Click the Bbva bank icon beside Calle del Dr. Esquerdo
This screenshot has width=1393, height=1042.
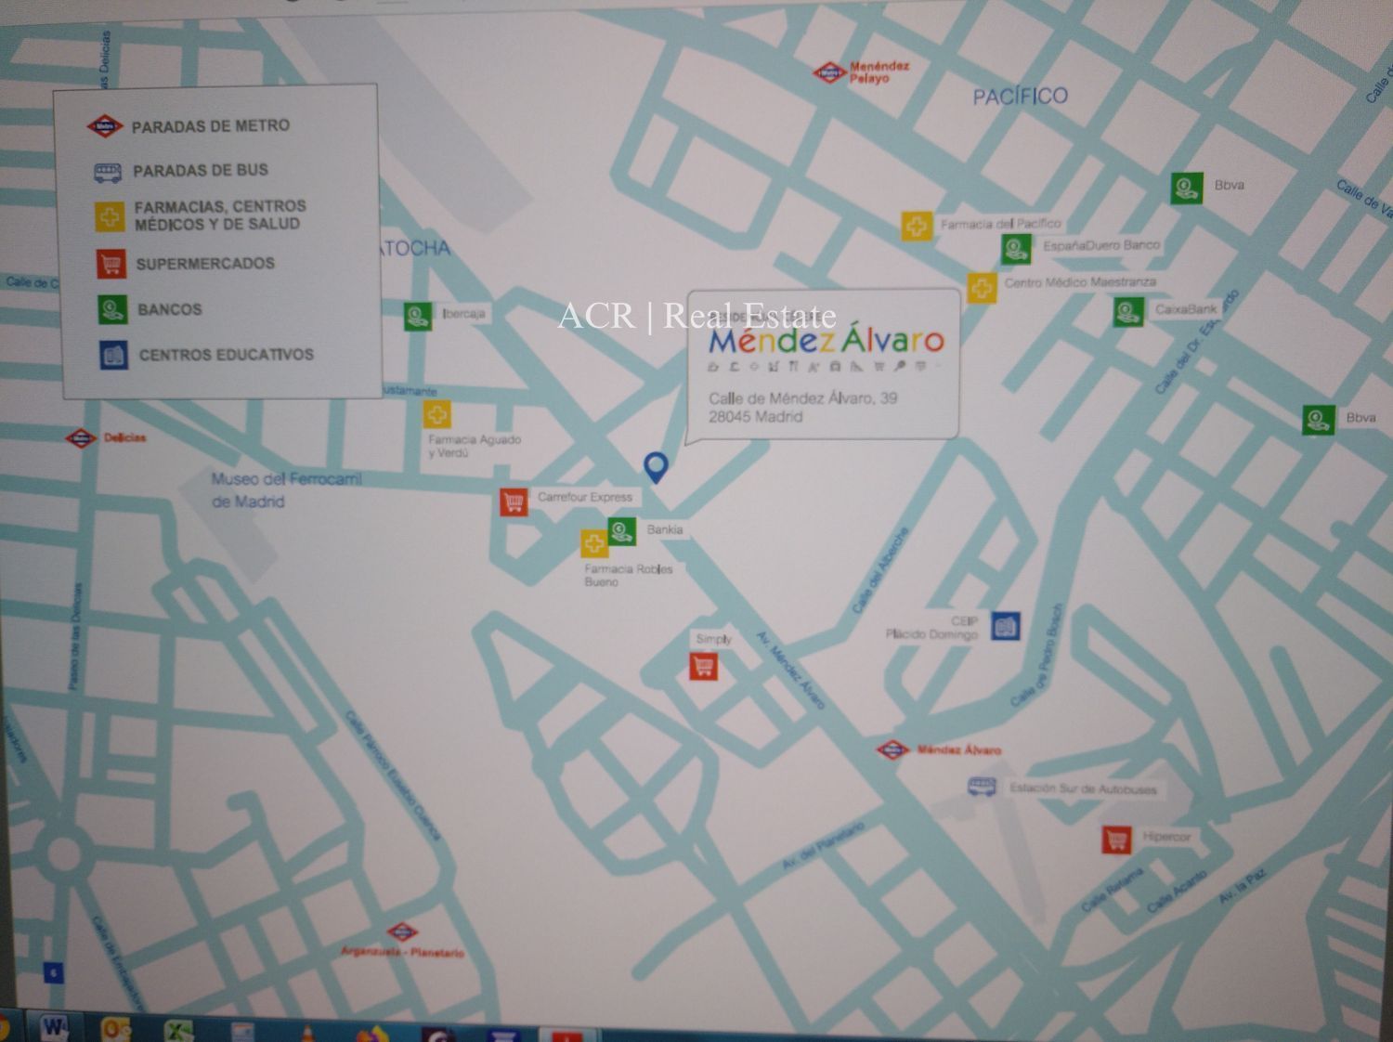click(1319, 420)
